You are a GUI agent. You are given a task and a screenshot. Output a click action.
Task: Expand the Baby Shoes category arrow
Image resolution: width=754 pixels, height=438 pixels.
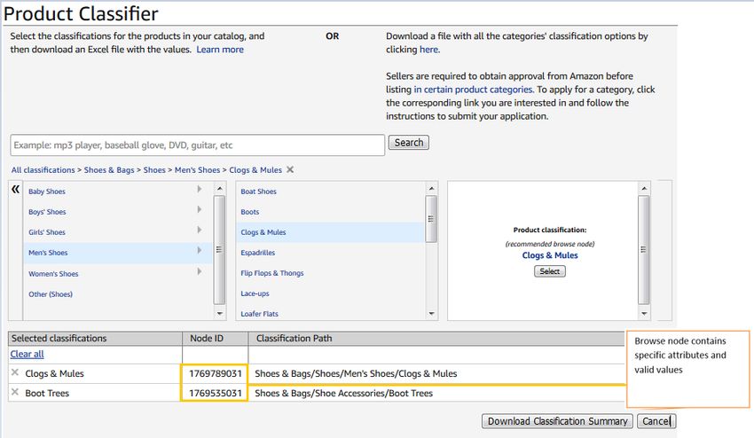(199, 190)
